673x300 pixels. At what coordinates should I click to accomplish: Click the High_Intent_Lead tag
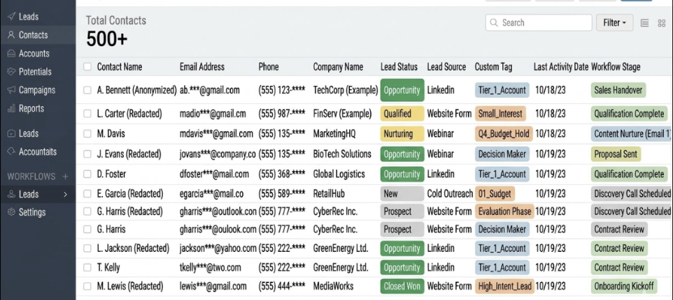click(505, 286)
